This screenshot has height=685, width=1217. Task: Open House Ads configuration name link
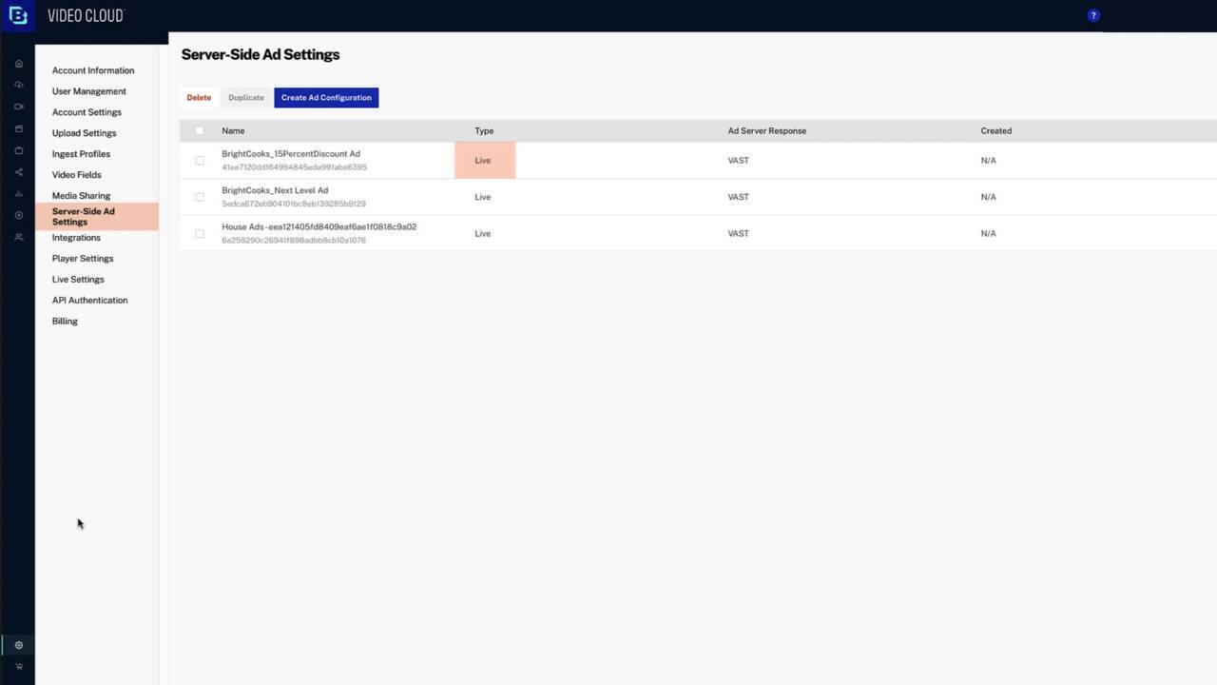click(x=319, y=227)
